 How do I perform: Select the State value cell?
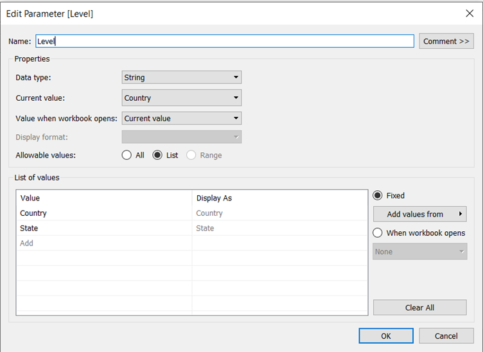[x=103, y=228]
